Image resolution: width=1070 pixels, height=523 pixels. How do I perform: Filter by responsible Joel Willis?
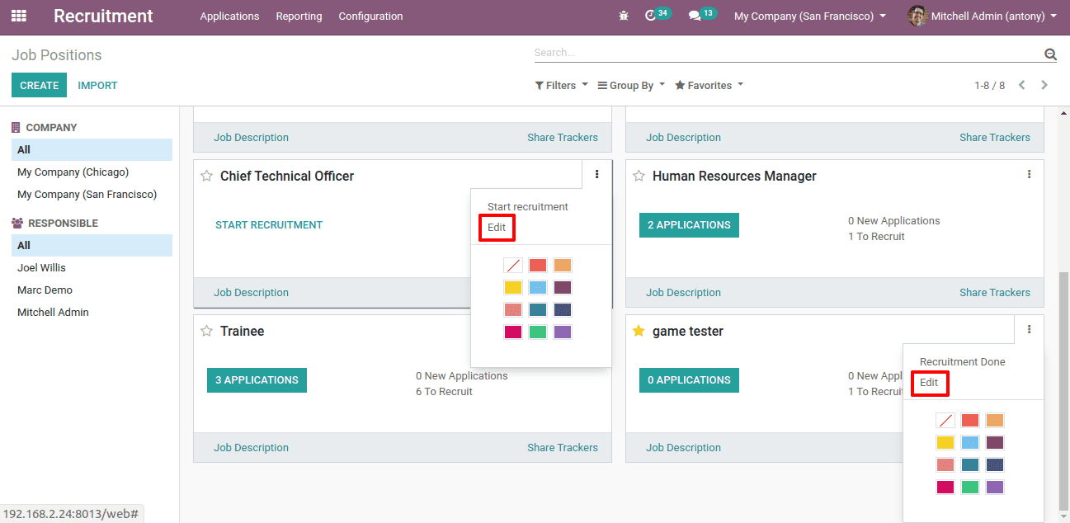point(41,268)
